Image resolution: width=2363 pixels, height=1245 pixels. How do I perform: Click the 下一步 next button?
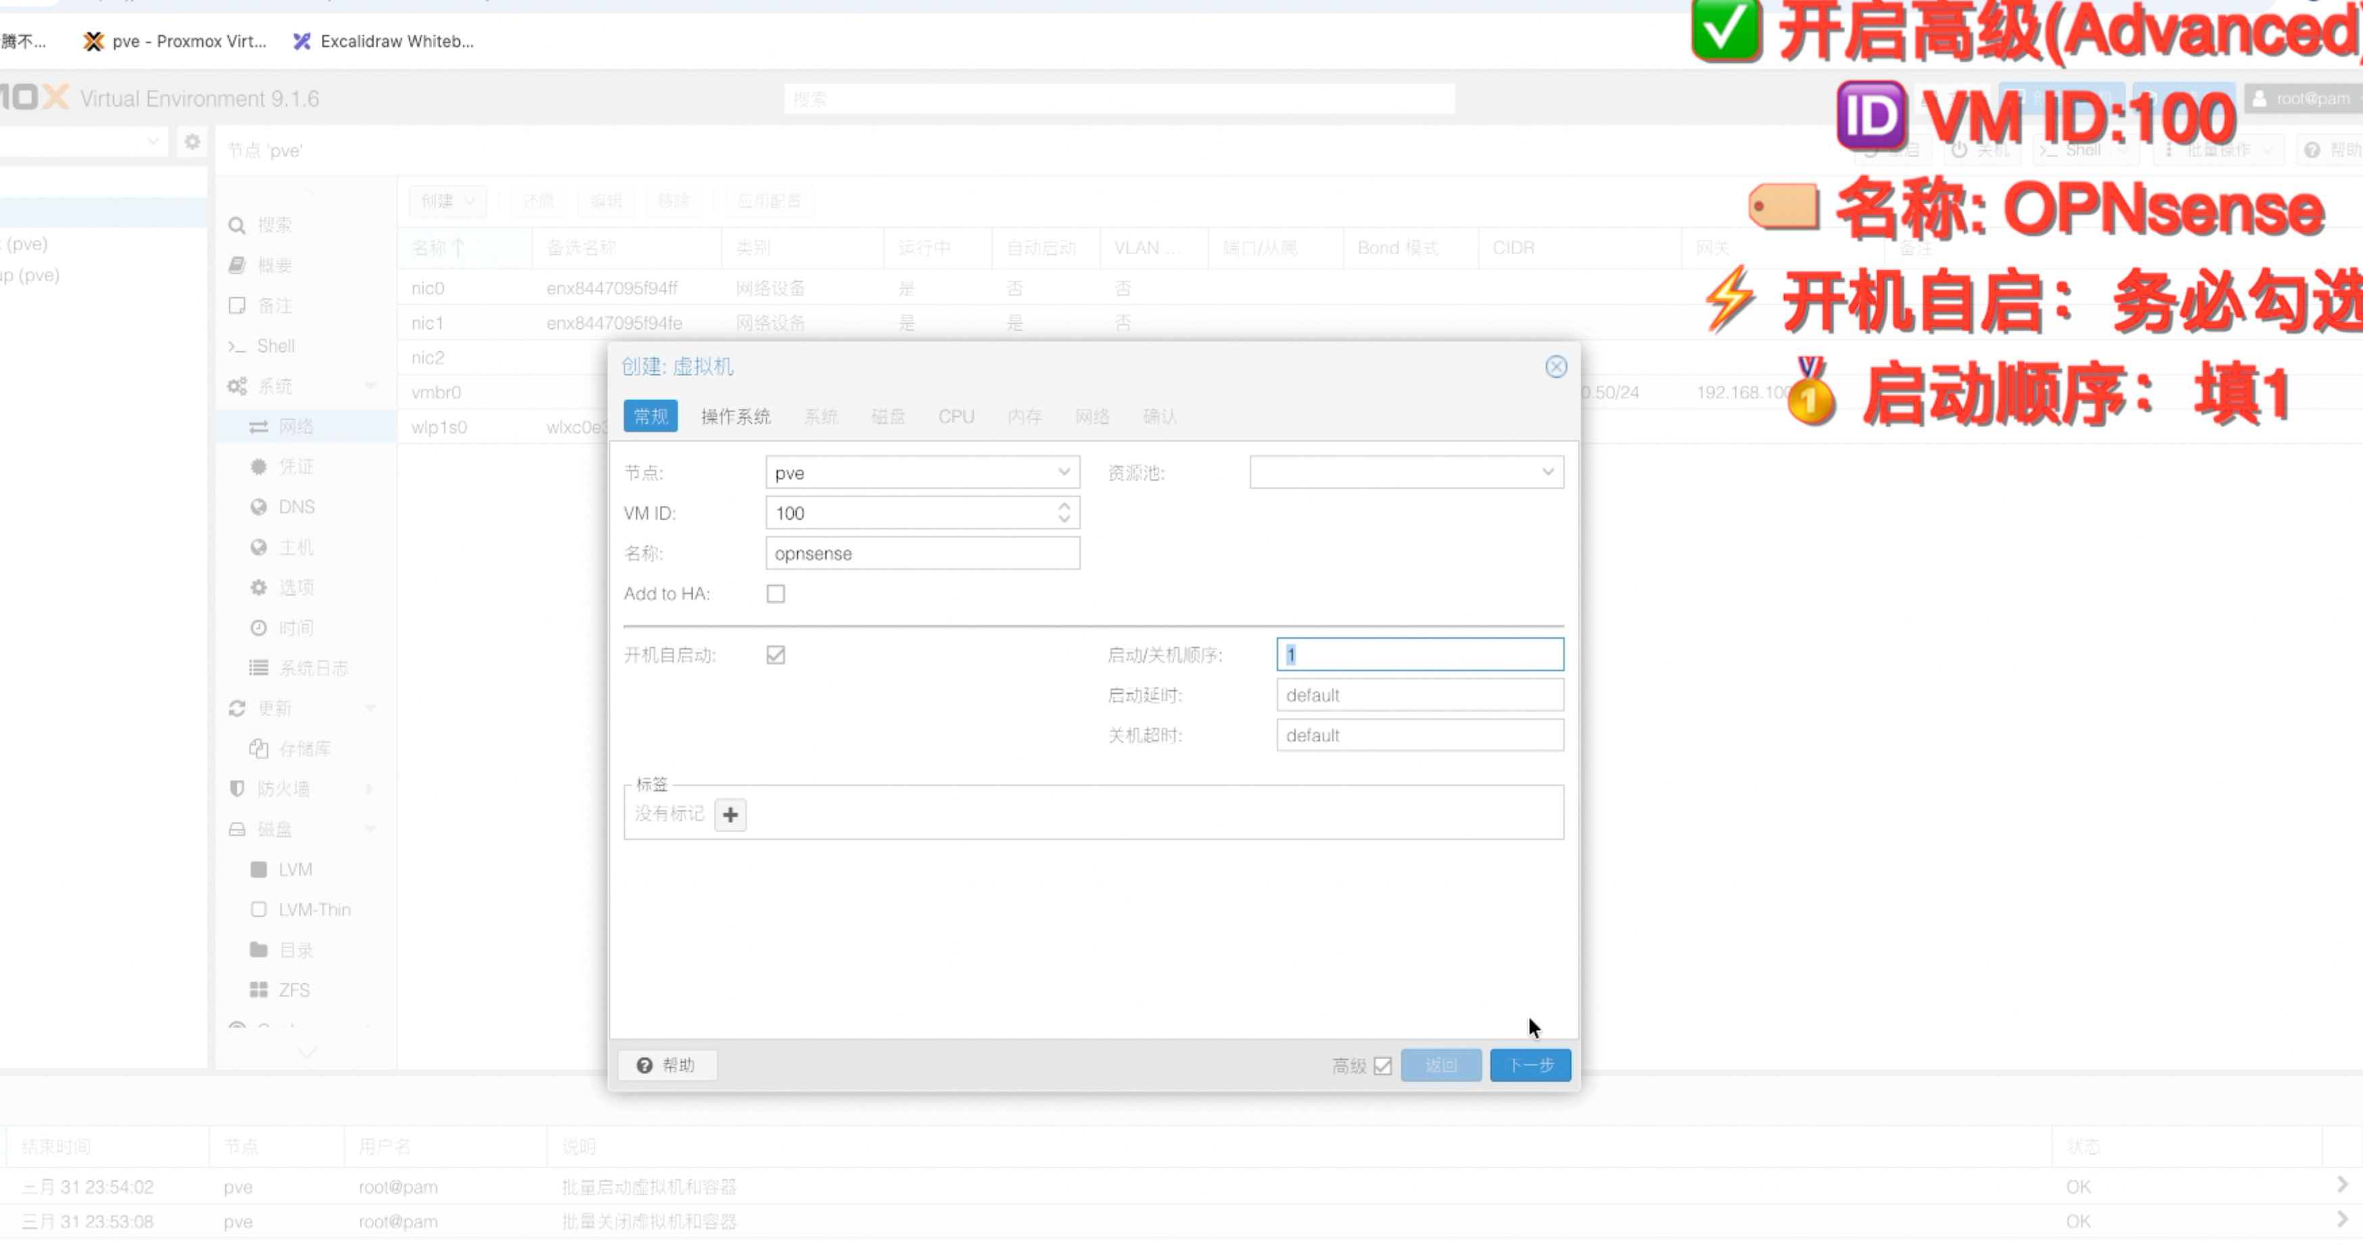(x=1530, y=1065)
